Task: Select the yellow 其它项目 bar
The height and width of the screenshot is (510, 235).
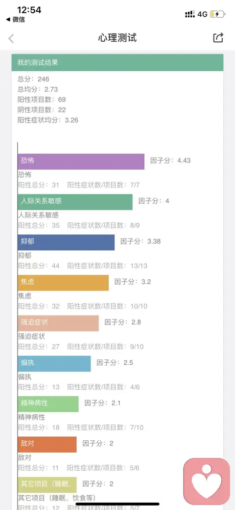Action: coord(47,484)
